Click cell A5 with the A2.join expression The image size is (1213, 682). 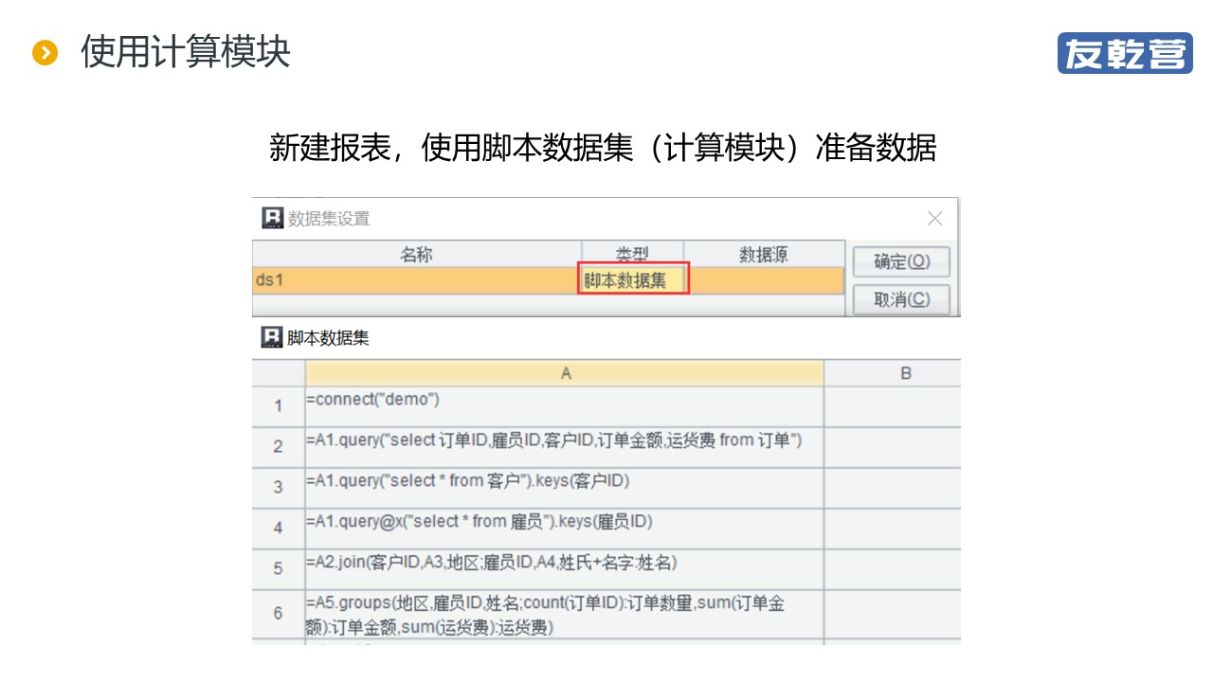[565, 569]
